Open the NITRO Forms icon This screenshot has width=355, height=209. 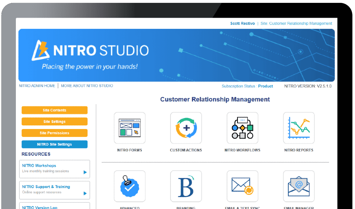(x=129, y=128)
